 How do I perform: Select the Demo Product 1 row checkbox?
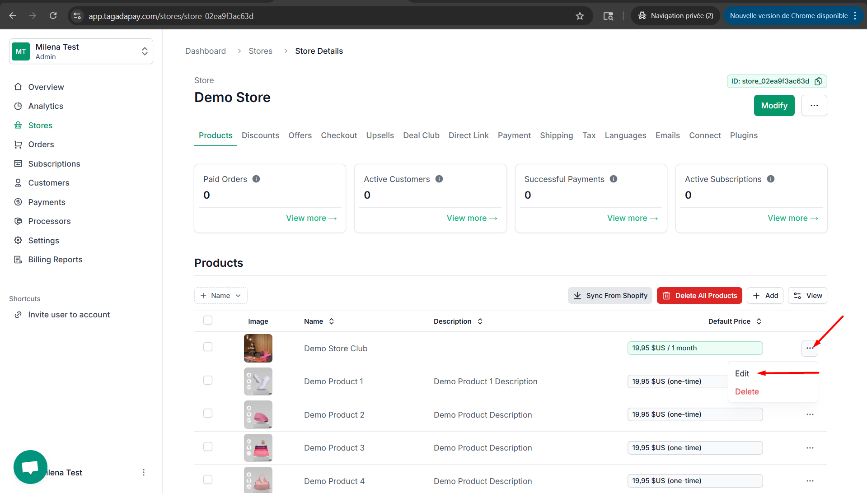click(208, 380)
